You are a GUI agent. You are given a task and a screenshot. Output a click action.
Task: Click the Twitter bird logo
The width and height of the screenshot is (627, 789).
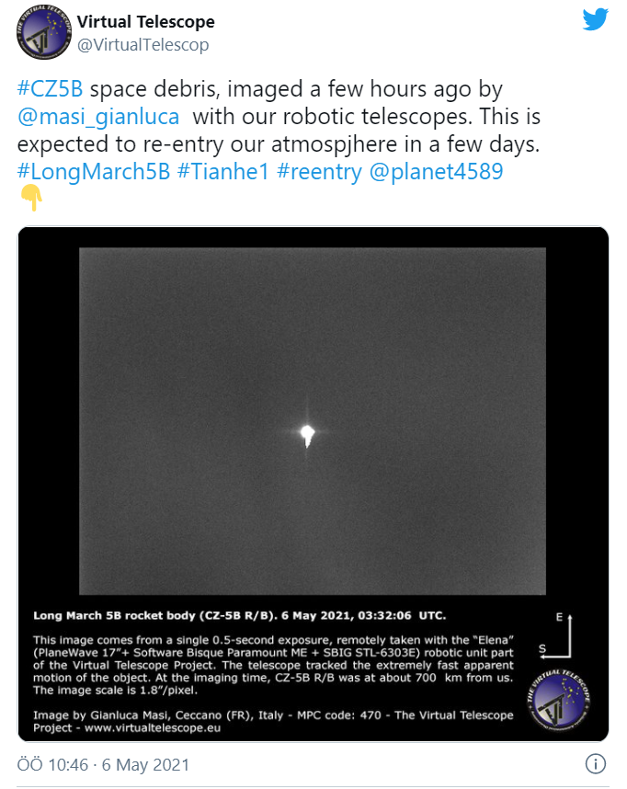(595, 19)
